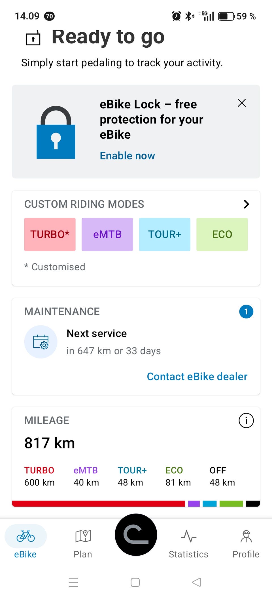
Task: Tap the lock icon beside Ready to go
Action: (33, 38)
